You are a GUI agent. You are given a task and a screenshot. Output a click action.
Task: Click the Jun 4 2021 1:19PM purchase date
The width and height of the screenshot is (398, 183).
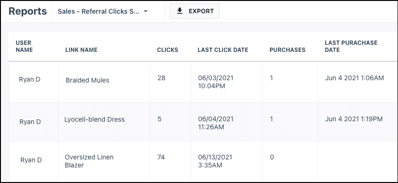click(354, 119)
